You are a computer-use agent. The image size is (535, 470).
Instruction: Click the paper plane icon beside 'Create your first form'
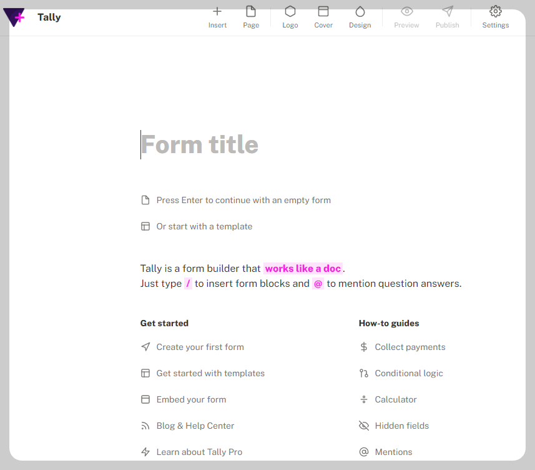click(x=145, y=347)
